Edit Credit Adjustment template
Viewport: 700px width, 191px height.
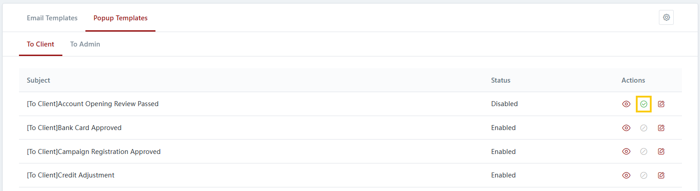661,175
